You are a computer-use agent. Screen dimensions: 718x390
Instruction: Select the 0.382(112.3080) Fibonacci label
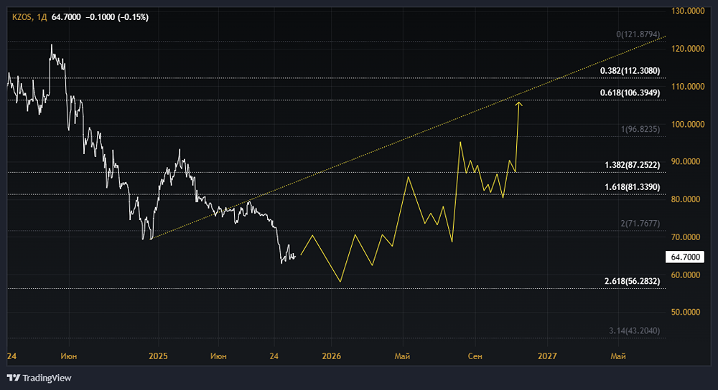point(630,71)
